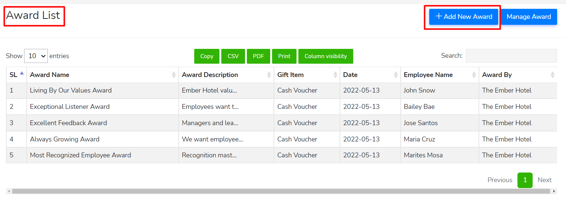Focus the Search input field
Image resolution: width=566 pixels, height=204 pixels.
pos(511,56)
